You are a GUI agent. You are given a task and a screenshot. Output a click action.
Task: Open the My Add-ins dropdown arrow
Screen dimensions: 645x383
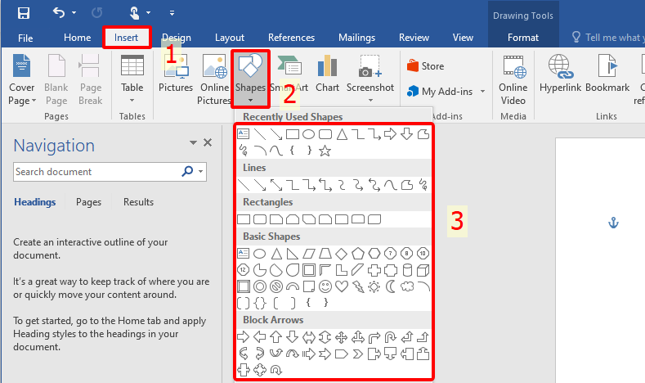pyautogui.click(x=482, y=92)
